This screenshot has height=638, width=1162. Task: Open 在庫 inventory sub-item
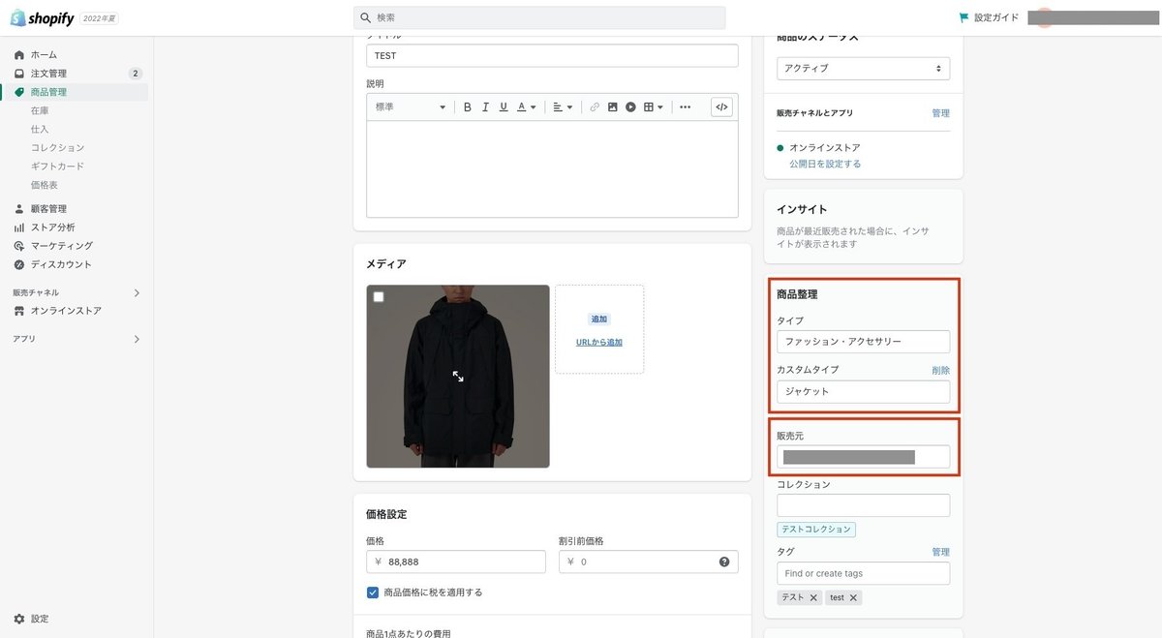coord(40,110)
